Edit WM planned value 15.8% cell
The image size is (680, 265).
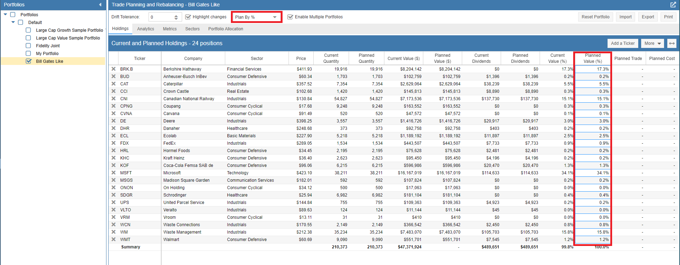(x=593, y=232)
